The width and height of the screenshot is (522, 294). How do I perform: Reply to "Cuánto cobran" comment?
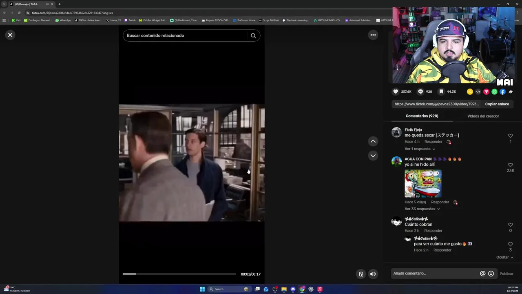(x=433, y=231)
